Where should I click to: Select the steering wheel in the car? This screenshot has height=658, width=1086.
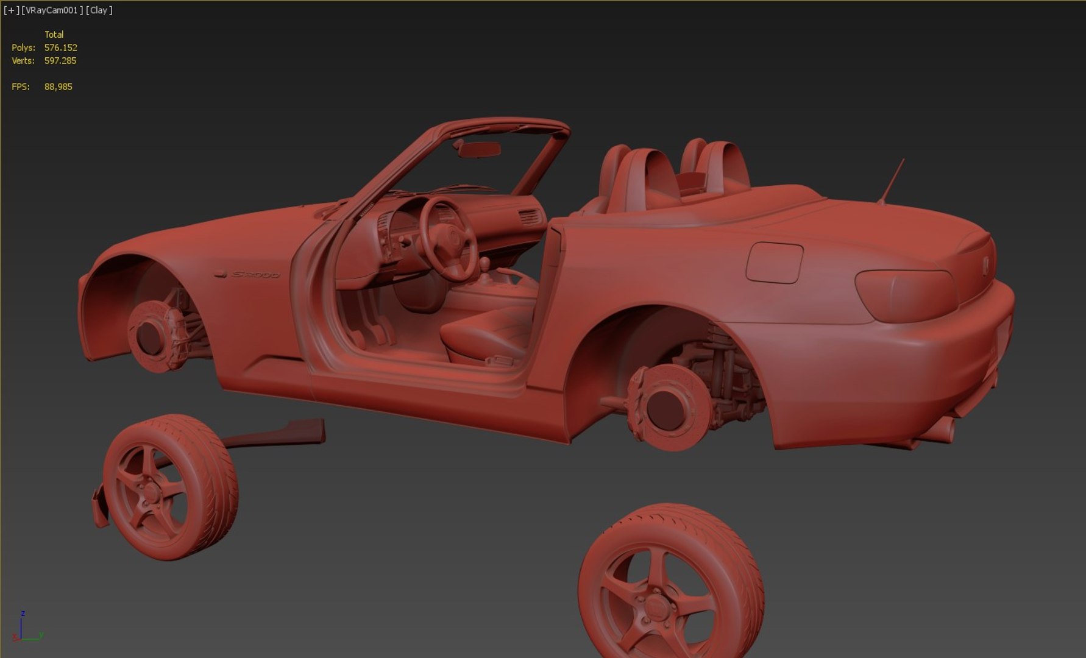(448, 239)
